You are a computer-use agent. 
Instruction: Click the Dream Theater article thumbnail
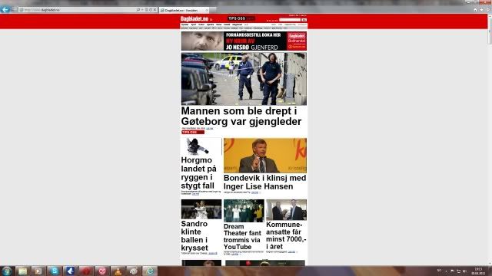[244, 211]
